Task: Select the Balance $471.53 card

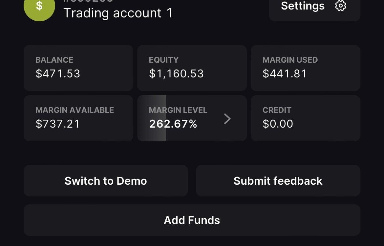Action: tap(78, 68)
